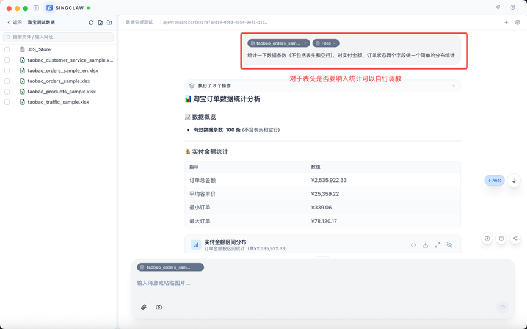
Task: Focus the 搜索文件 / 输入网址 search field
Action: coord(59,37)
